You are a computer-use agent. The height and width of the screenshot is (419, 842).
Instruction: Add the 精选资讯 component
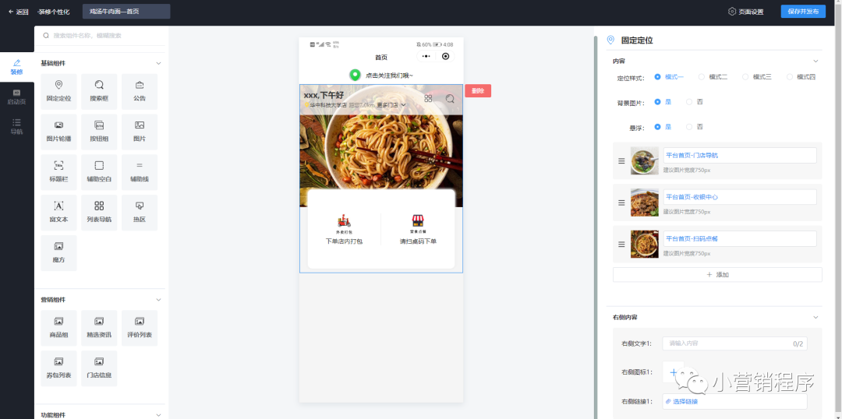(99, 328)
